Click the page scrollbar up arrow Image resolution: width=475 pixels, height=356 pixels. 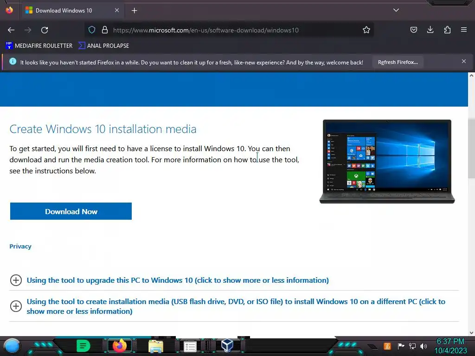[x=471, y=76]
